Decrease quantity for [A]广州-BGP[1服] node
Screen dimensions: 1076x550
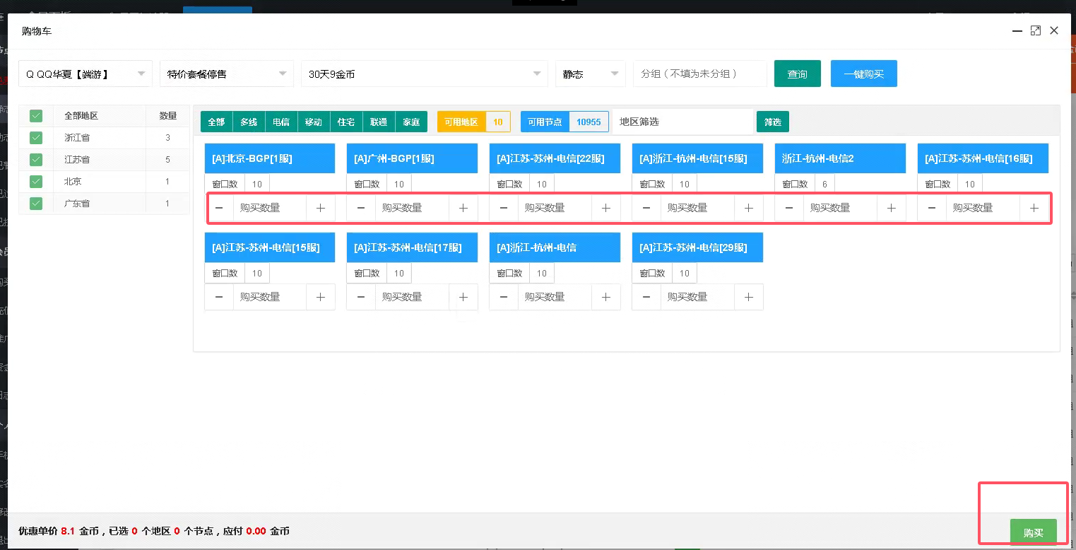tap(361, 208)
